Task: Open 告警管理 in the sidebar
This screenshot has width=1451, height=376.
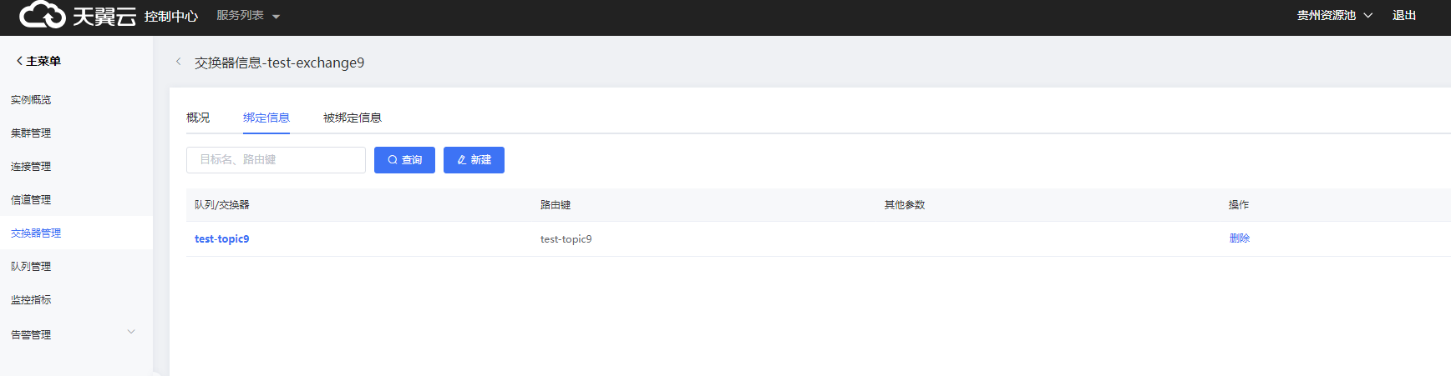Action: tap(31, 335)
